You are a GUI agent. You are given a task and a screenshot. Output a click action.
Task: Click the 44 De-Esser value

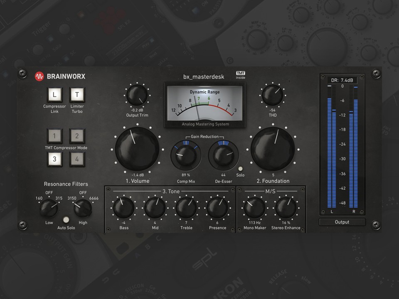point(223,175)
